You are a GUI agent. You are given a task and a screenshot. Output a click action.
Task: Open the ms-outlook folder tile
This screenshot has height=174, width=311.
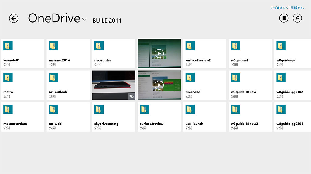coord(68,85)
